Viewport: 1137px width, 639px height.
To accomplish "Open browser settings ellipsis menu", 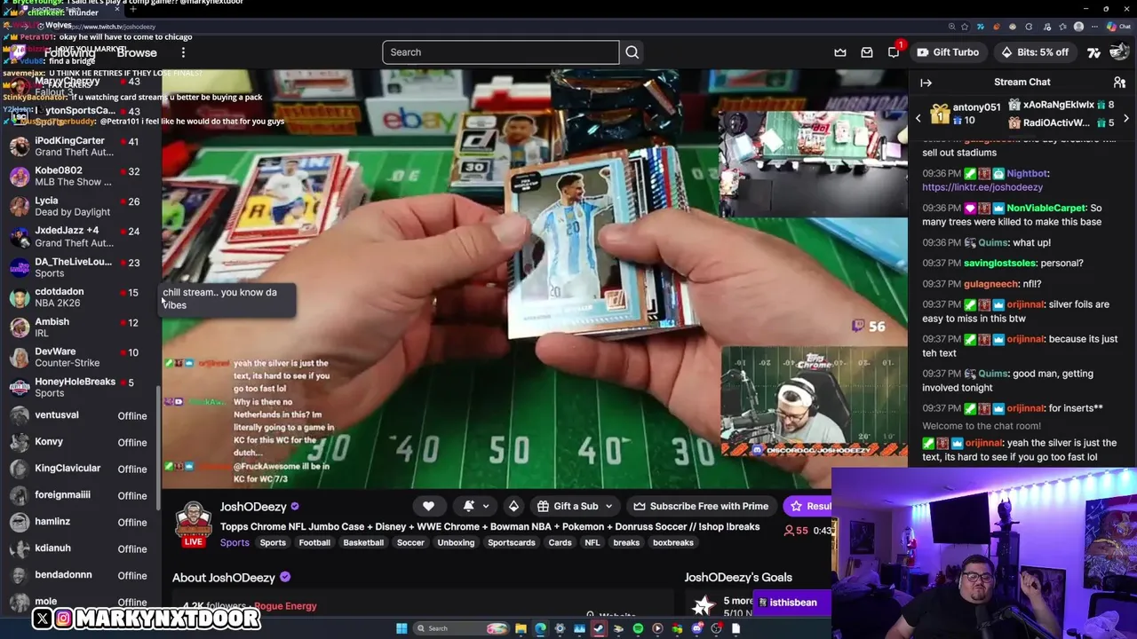I will pos(1094,27).
